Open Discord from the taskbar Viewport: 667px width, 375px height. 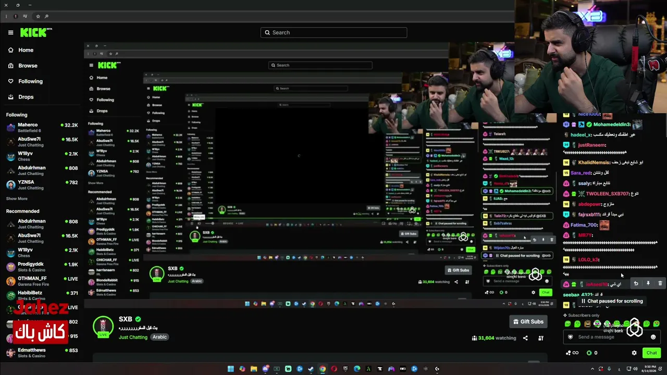pyautogui.click(x=265, y=369)
